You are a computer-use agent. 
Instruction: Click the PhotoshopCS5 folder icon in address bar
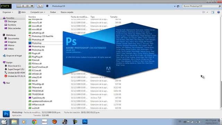pos(47,6)
